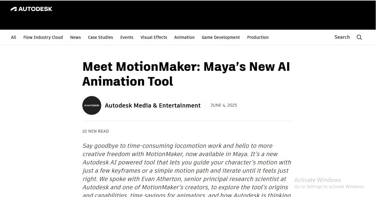Navigate to the News section
Image resolution: width=376 pixels, height=197 pixels.
75,37
